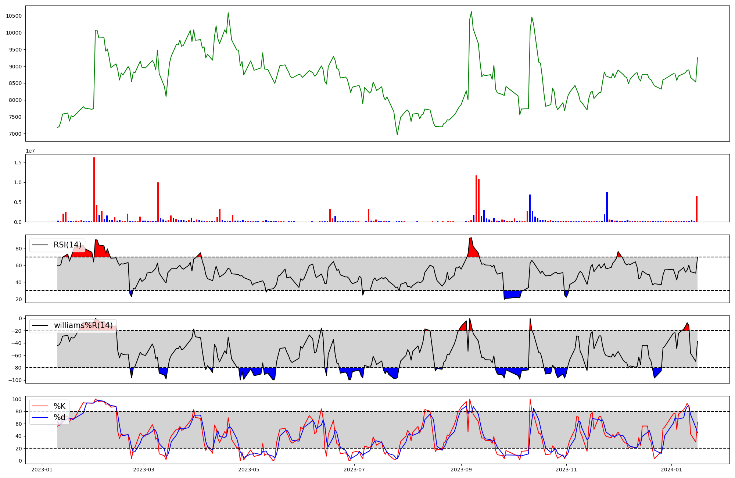Screen dimensions: 735x478
Task: Click the tall red volume bar at the far right
Action: [x=696, y=209]
